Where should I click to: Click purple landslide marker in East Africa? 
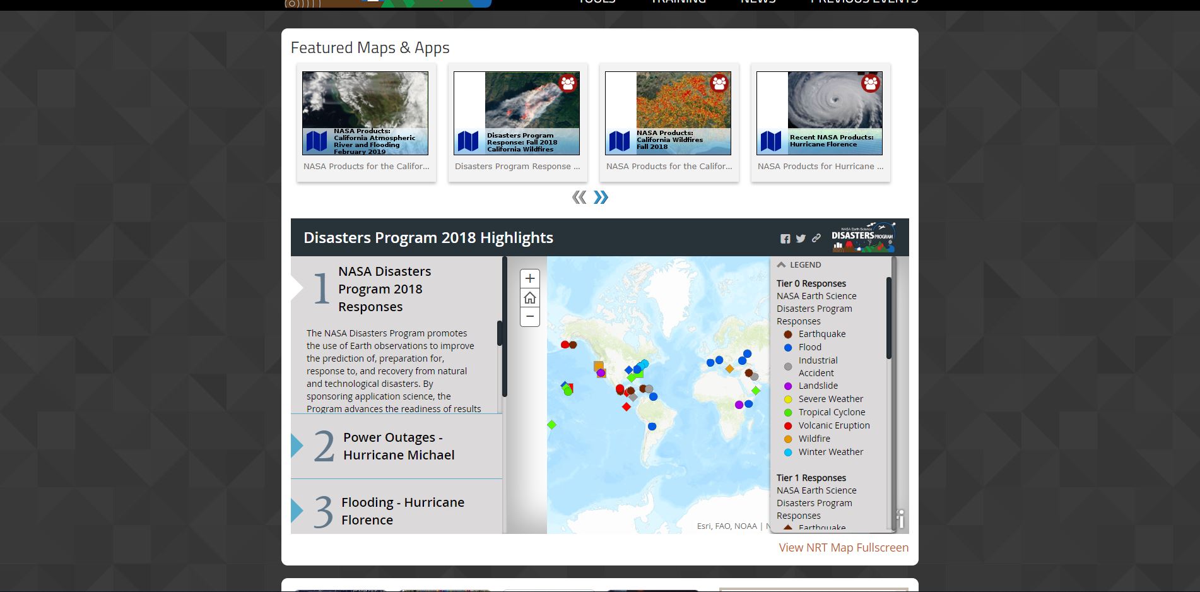739,405
